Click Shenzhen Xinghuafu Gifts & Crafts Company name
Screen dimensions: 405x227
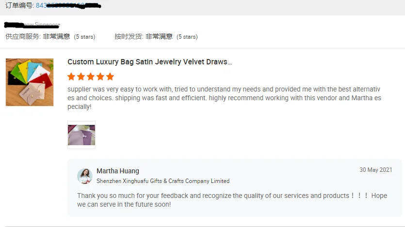(163, 181)
